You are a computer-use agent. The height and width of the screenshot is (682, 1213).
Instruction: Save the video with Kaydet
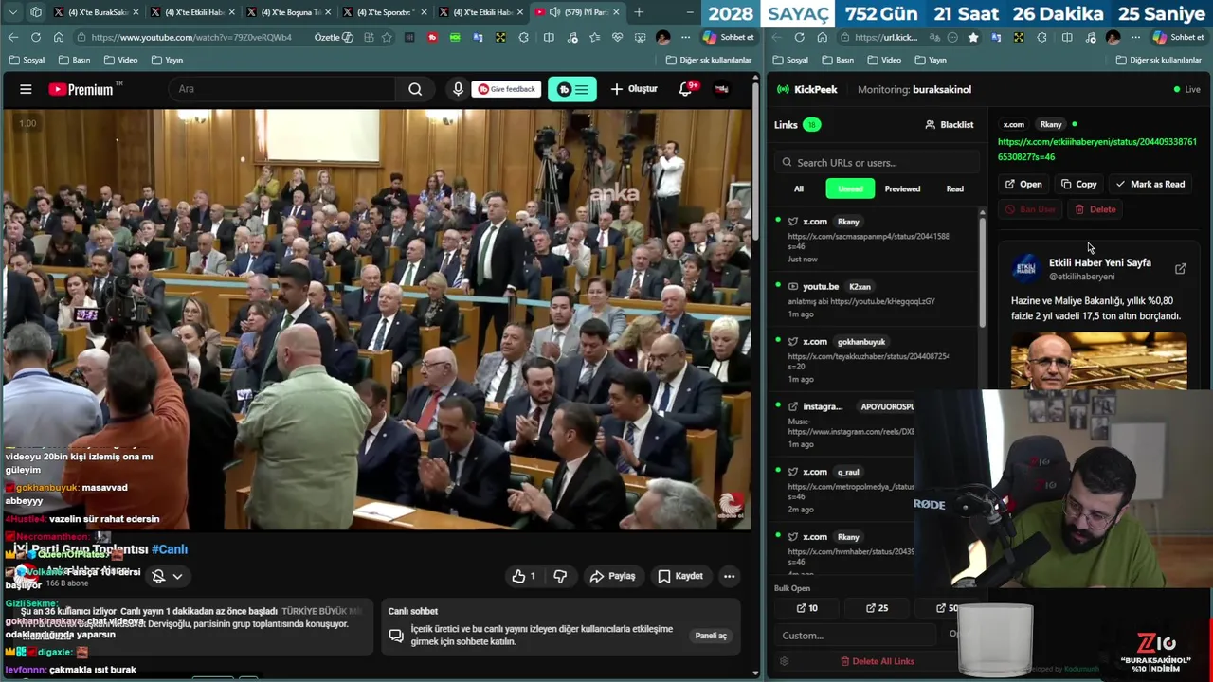coord(680,576)
